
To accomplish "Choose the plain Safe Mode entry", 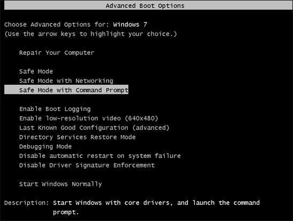I will coord(36,72).
